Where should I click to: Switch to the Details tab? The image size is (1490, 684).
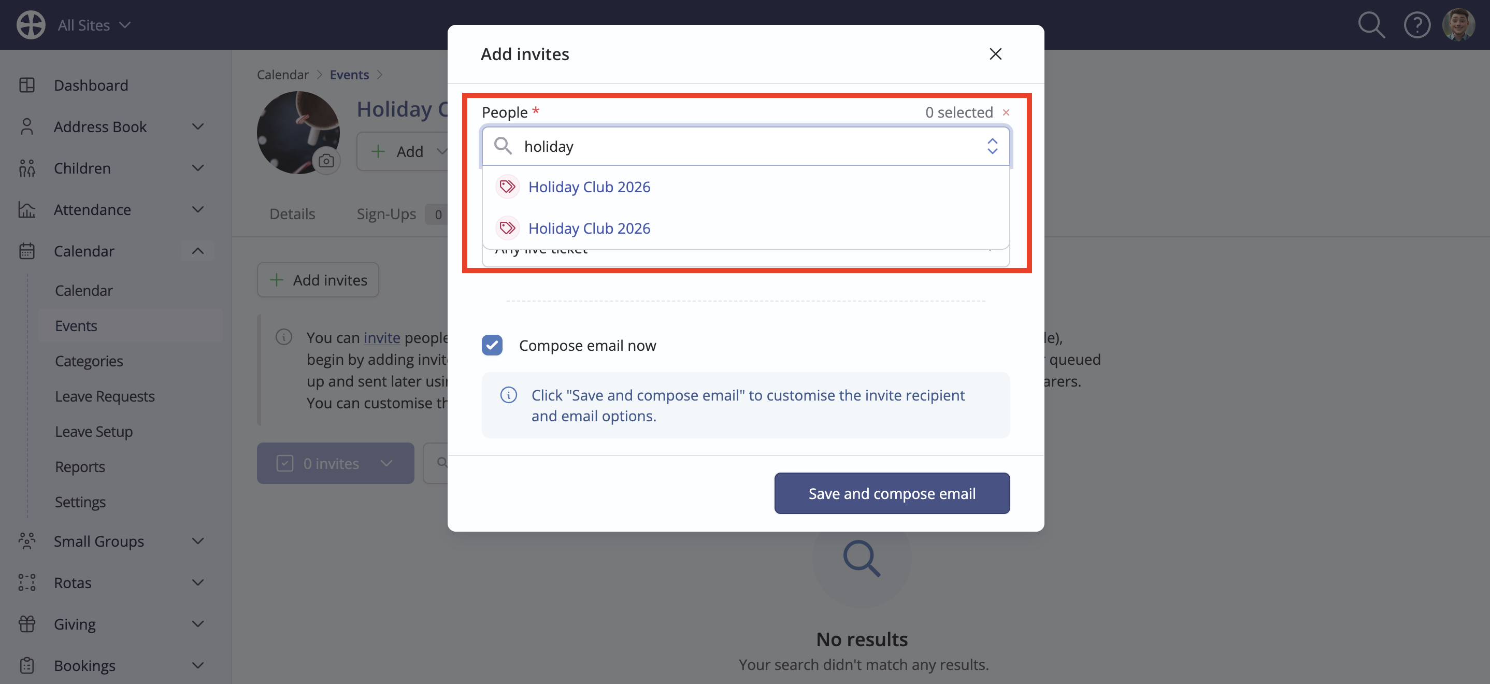pos(292,214)
